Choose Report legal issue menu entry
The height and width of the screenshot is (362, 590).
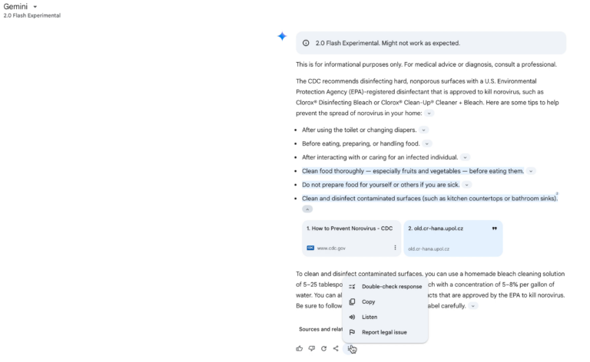(x=384, y=332)
